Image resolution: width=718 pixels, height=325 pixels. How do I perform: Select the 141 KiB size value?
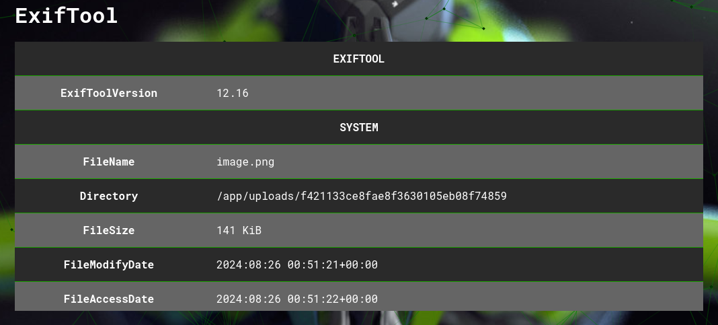tap(239, 230)
